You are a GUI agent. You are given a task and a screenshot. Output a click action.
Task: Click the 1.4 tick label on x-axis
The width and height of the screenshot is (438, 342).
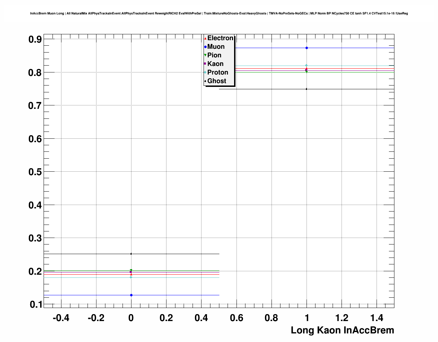(x=377, y=318)
